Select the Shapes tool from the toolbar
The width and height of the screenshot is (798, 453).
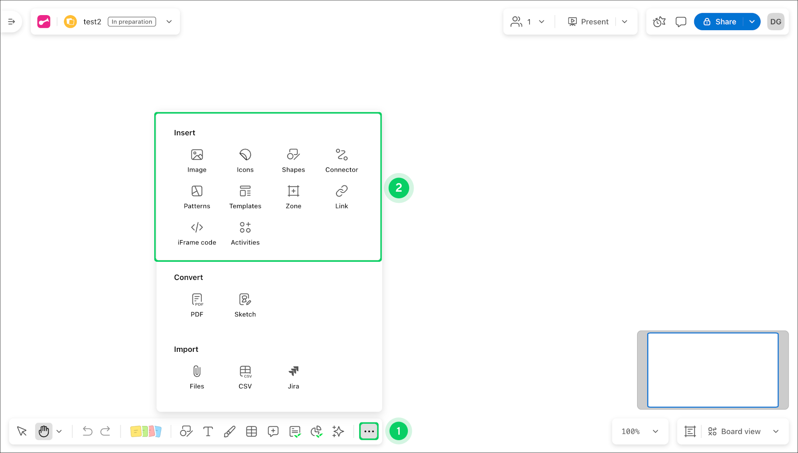(x=186, y=431)
